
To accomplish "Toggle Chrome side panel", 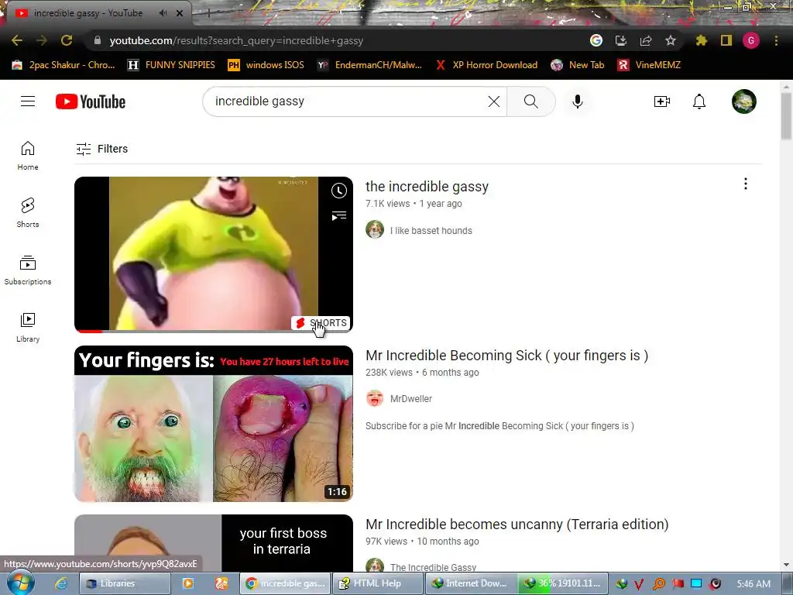I will click(x=726, y=40).
